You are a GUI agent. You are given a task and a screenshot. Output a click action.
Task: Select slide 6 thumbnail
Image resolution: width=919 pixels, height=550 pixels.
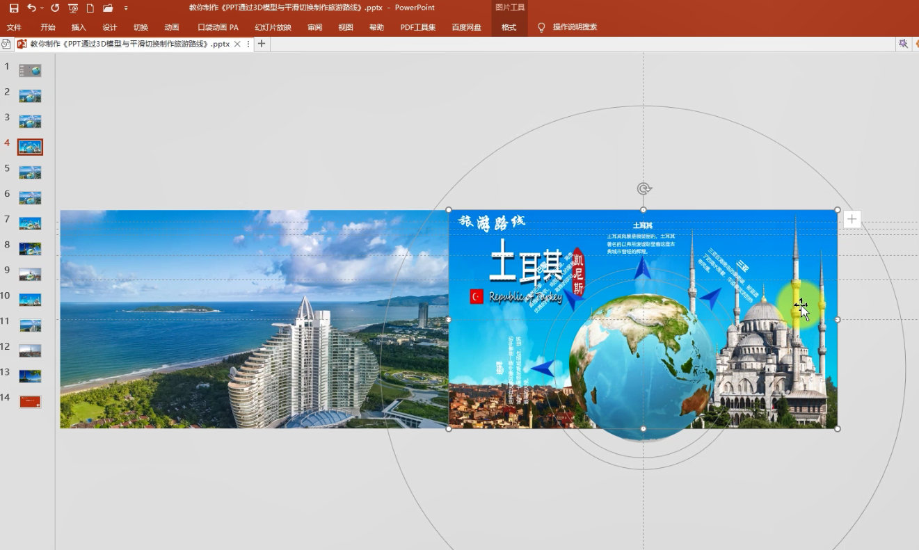(x=30, y=197)
